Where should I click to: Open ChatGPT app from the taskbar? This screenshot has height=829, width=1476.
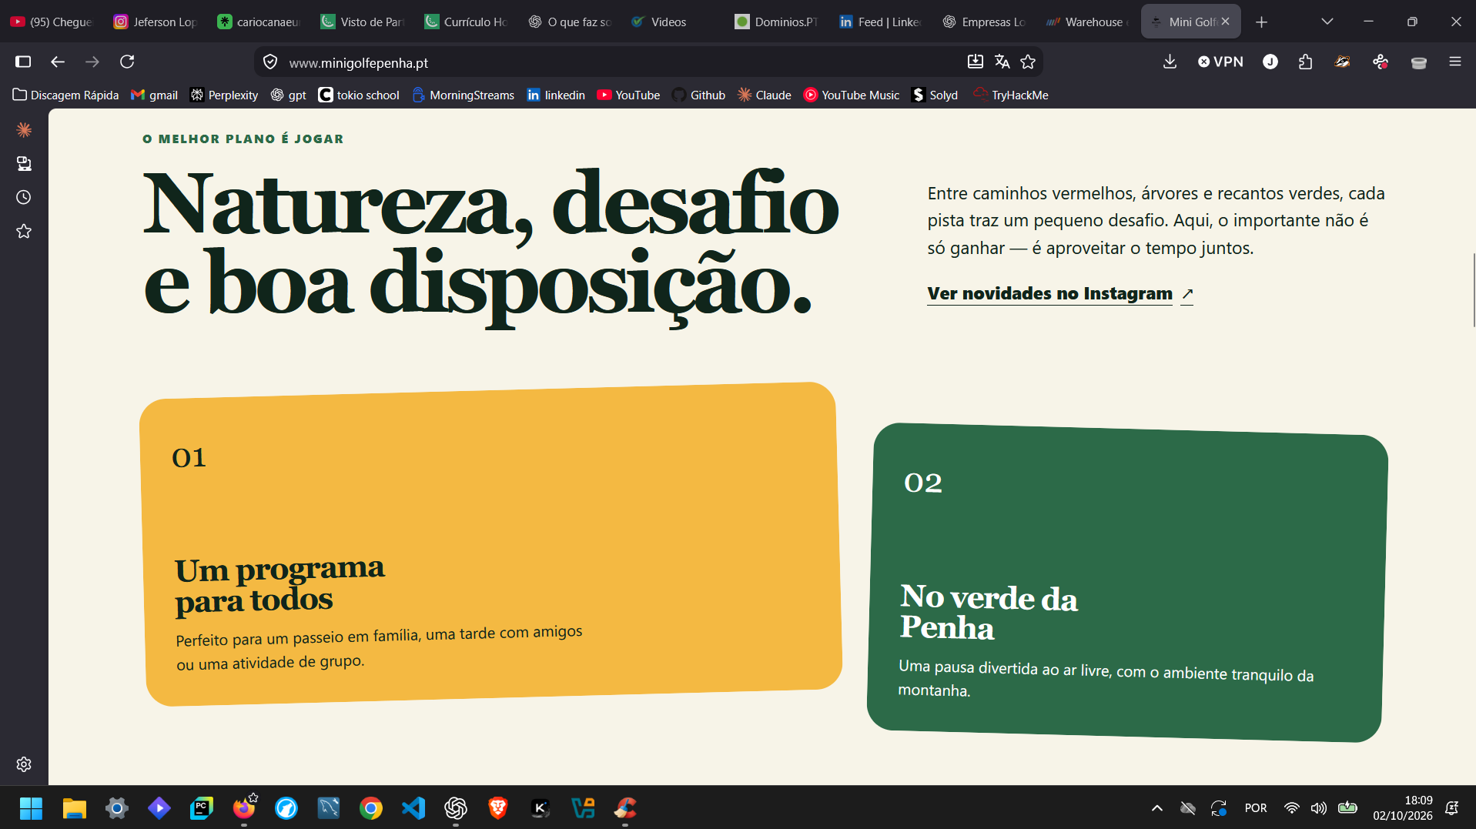[x=455, y=808]
